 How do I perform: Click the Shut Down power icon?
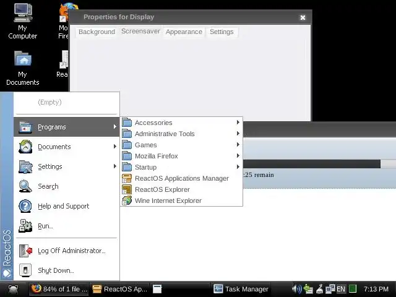(25, 270)
